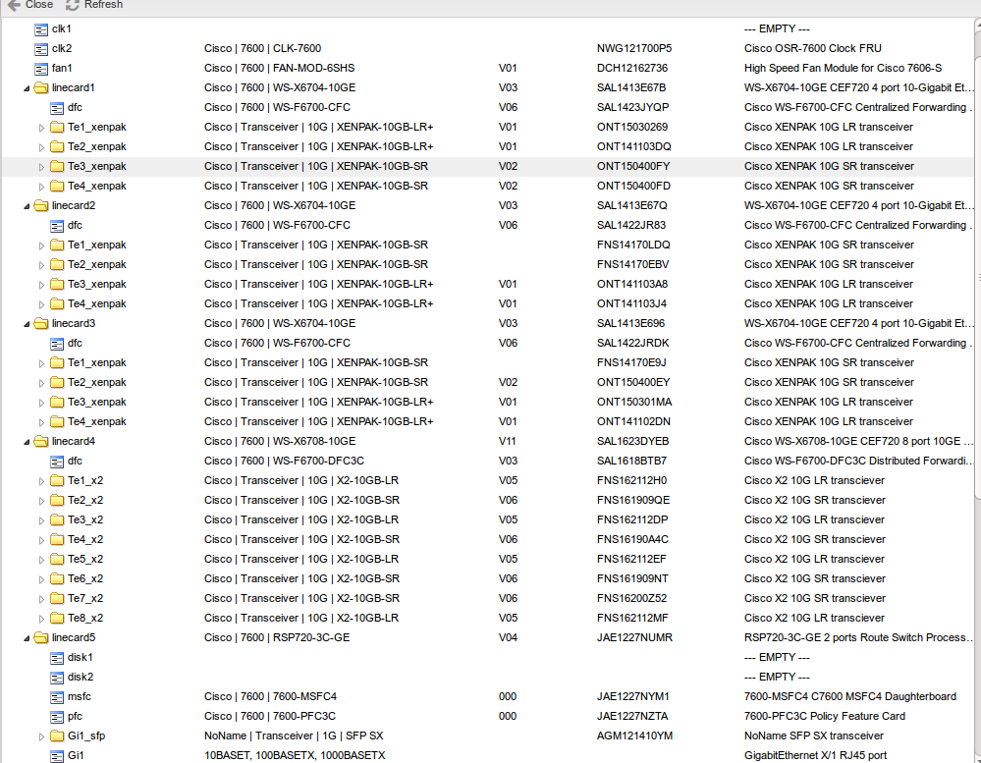Select serial AGM121410YM cell
This screenshot has height=763, width=981.
click(x=634, y=736)
